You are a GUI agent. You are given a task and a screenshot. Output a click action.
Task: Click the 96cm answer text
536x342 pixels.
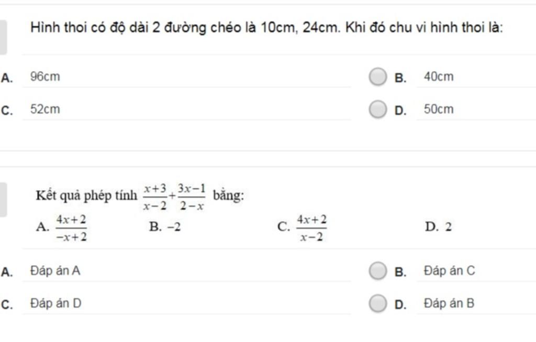click(x=45, y=77)
